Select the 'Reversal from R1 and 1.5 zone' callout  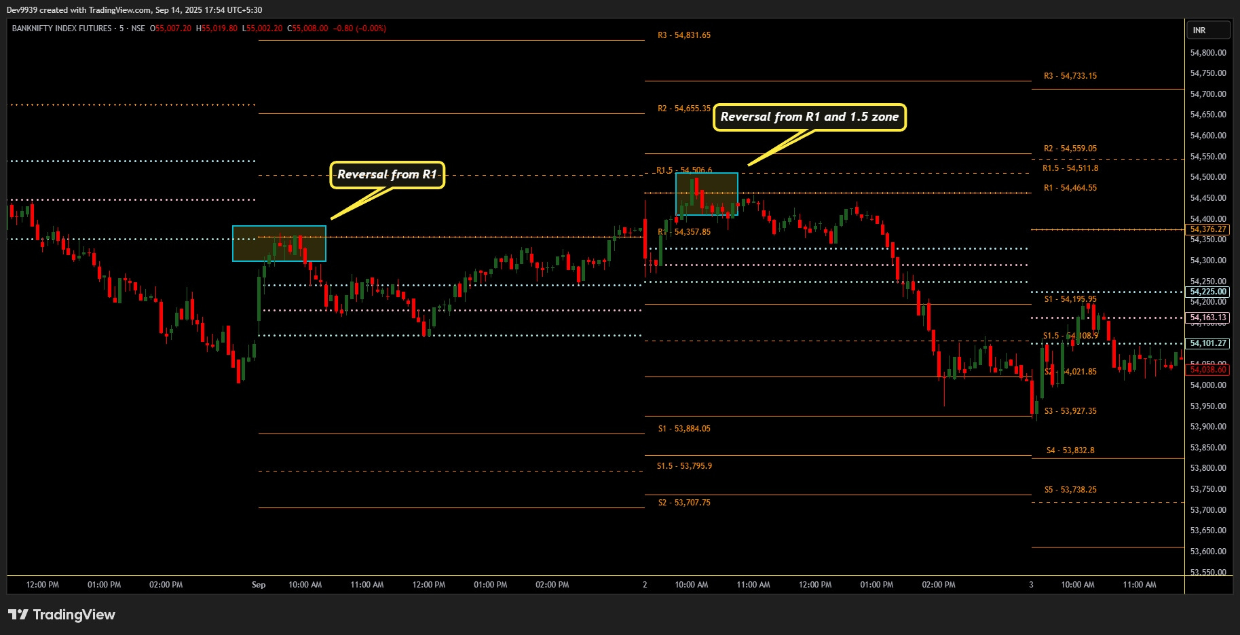810,117
